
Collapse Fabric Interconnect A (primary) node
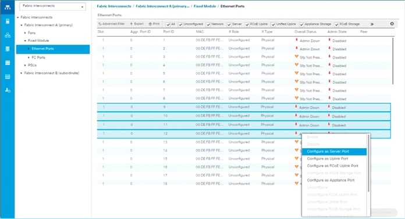pos(22,25)
